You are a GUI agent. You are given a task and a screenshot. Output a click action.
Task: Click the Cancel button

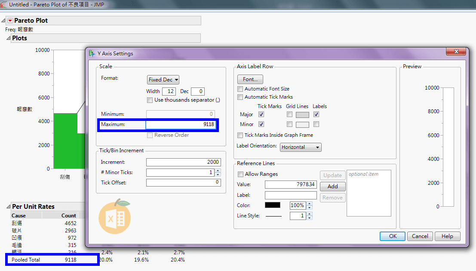tap(420, 236)
